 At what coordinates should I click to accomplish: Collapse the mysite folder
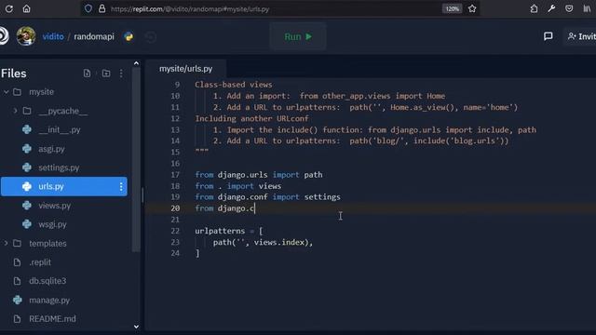pyautogui.click(x=7, y=92)
